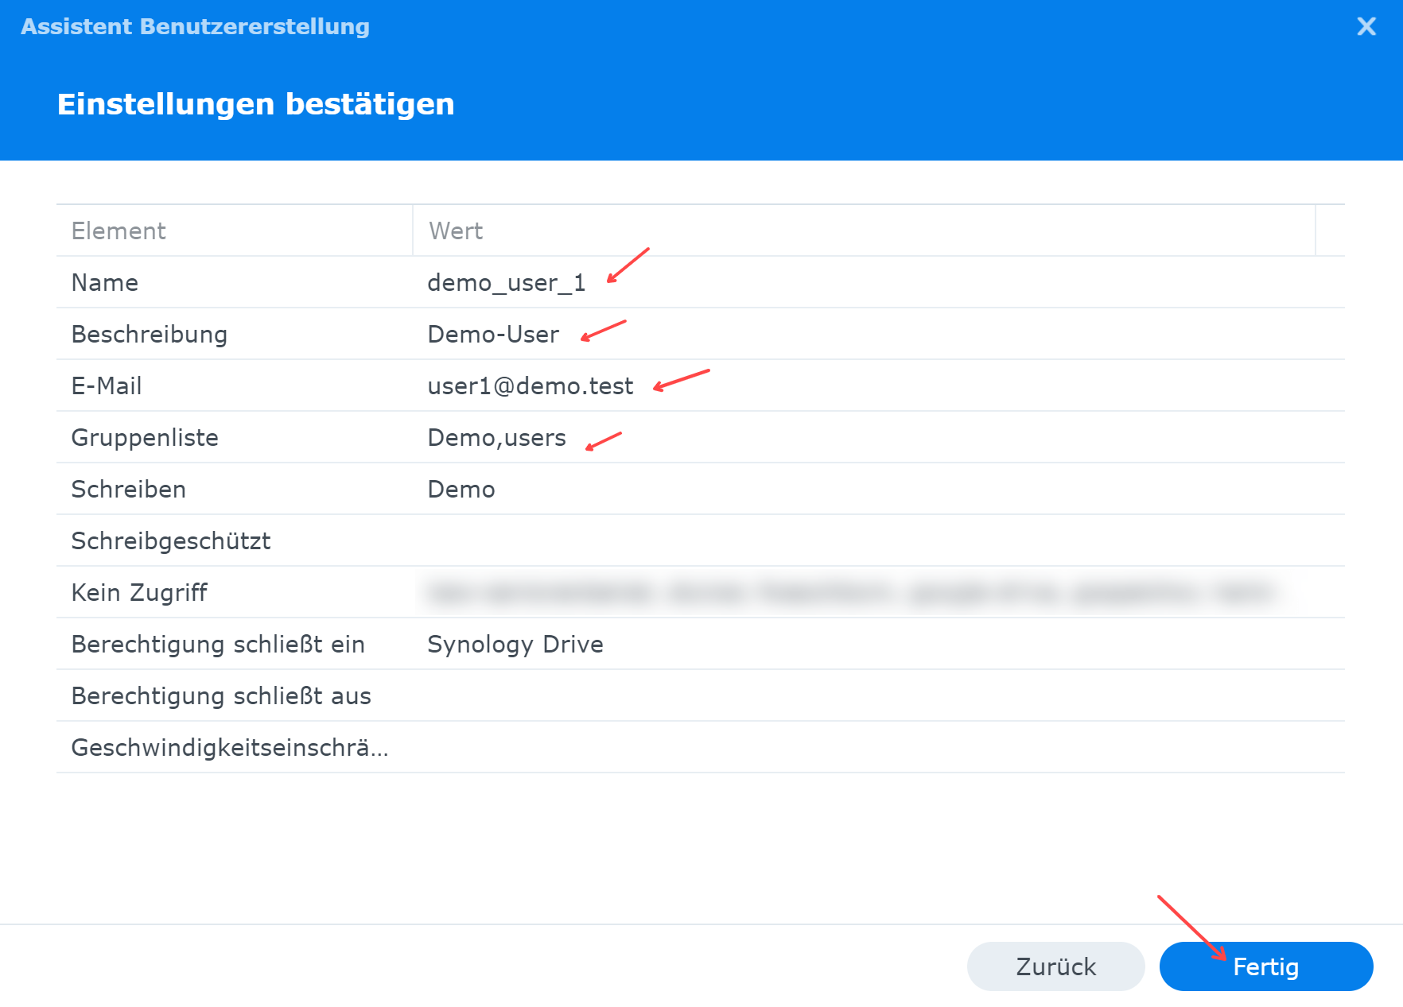Click the blurred Kein Zugriff value
1403x1007 pixels.
coord(851,593)
